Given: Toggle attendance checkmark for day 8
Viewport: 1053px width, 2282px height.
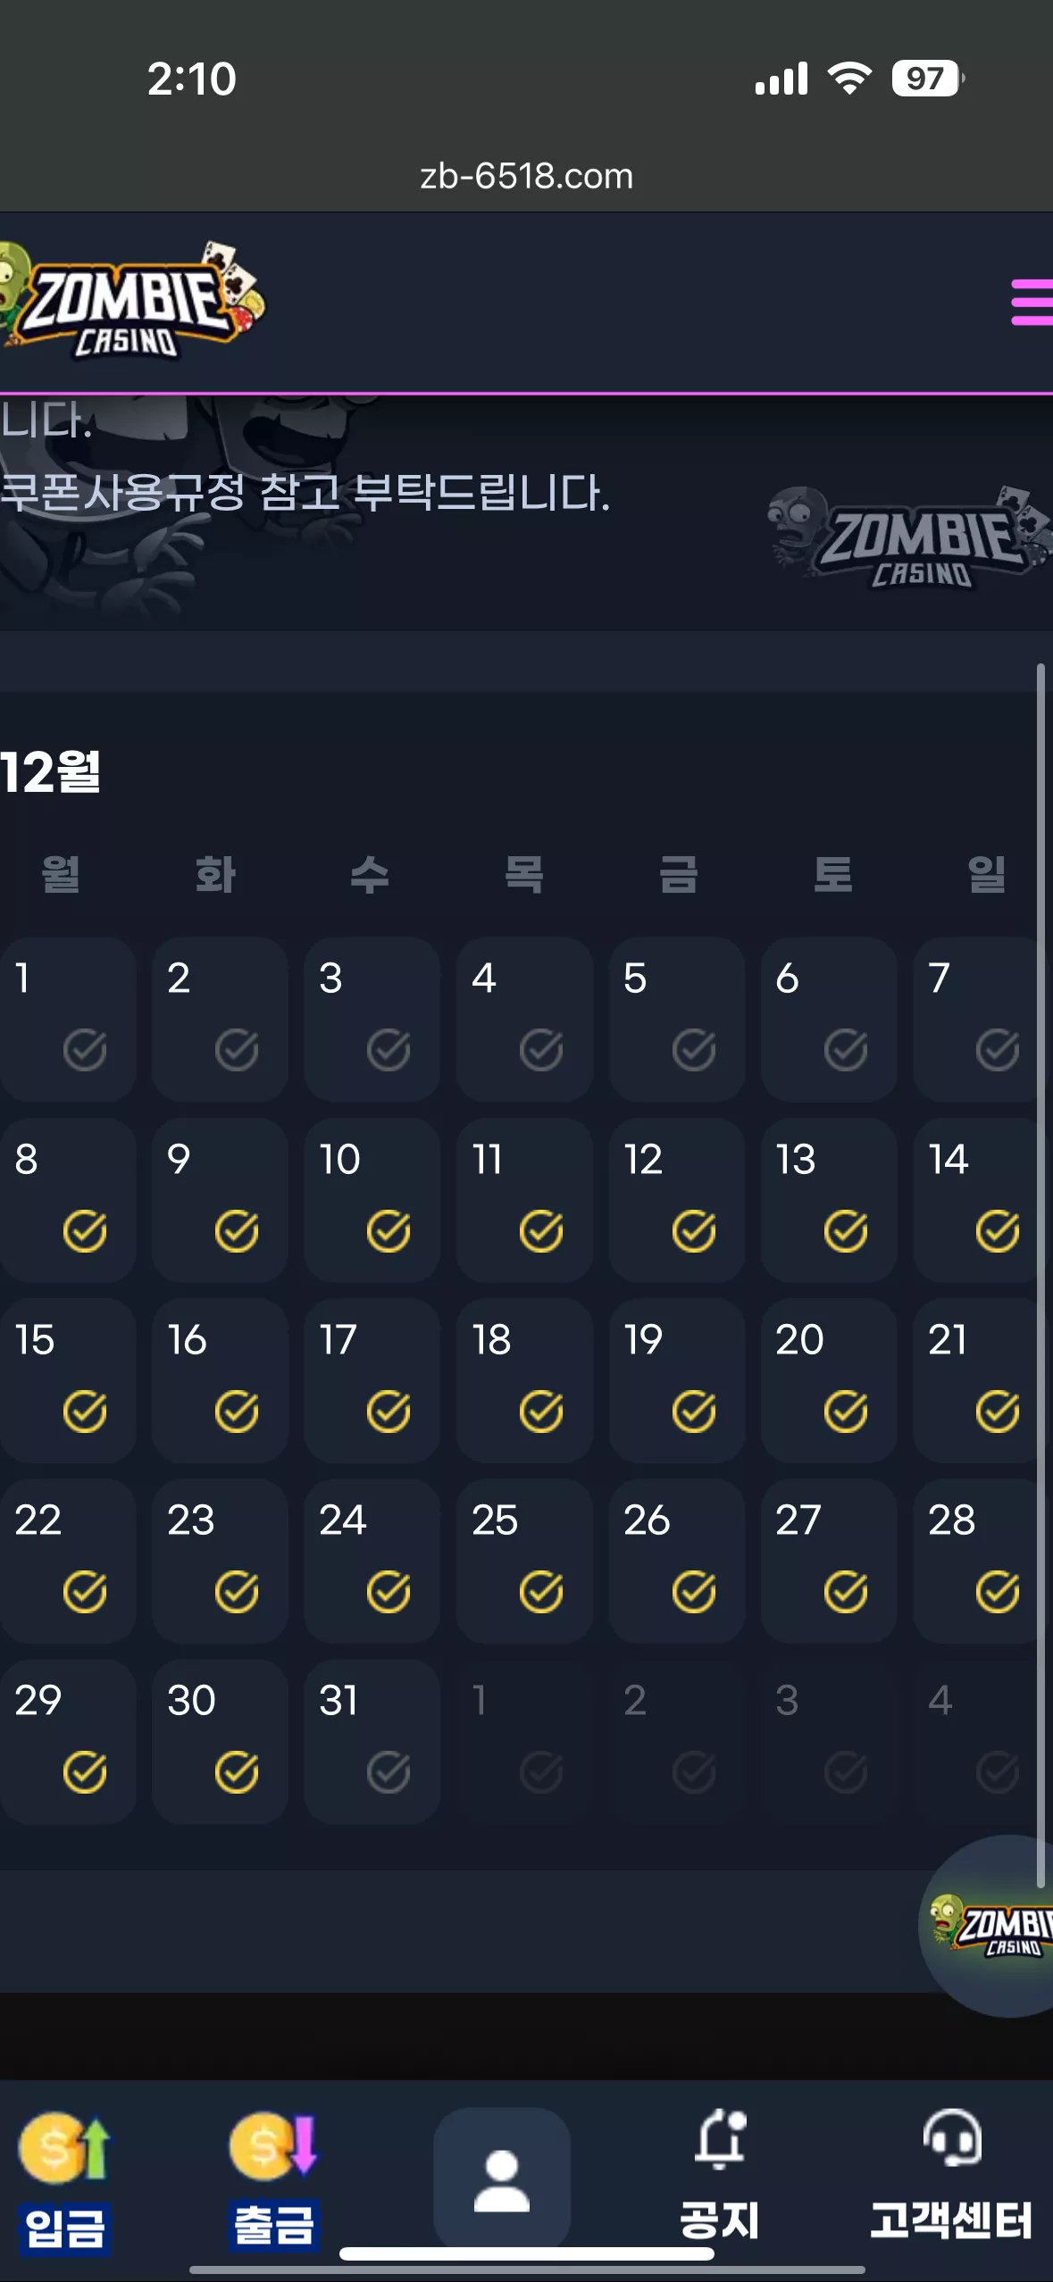Looking at the screenshot, I should click(85, 1231).
